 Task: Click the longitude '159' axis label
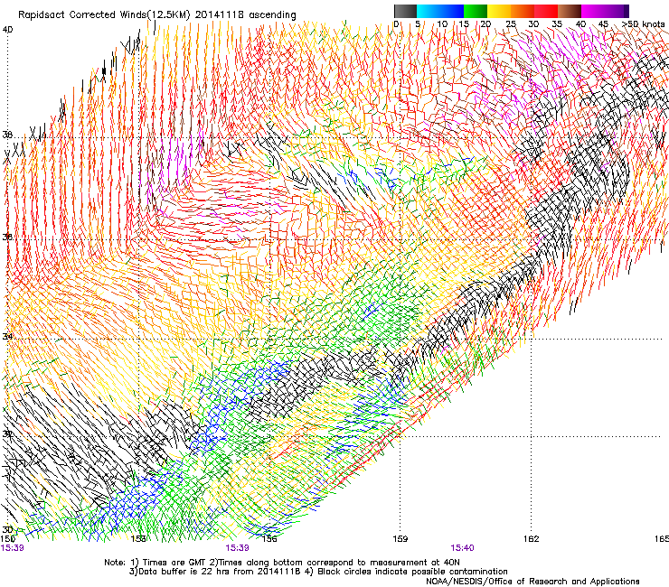[400, 539]
